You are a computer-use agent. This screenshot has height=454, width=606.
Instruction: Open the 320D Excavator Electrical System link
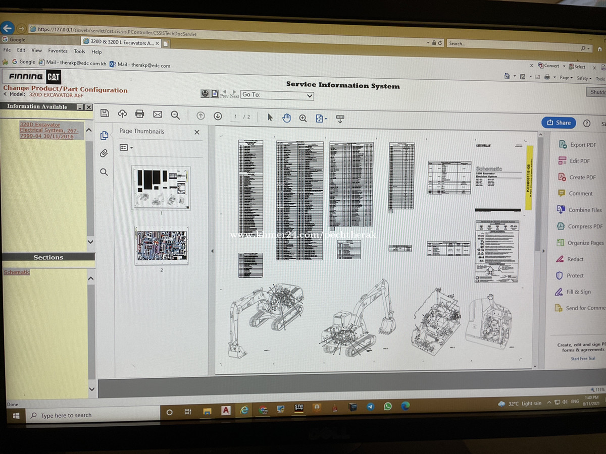coord(49,131)
